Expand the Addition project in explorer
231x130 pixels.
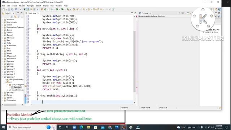(x=3, y=19)
